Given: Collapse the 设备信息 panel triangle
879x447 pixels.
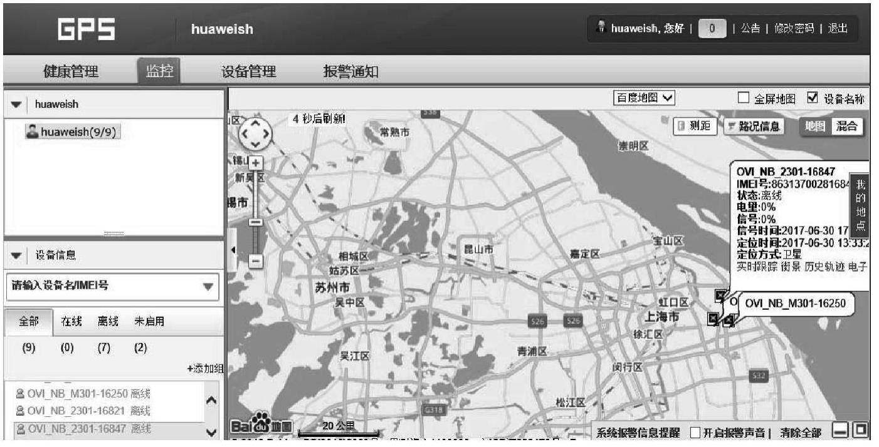Looking at the screenshot, I should pyautogui.click(x=16, y=255).
